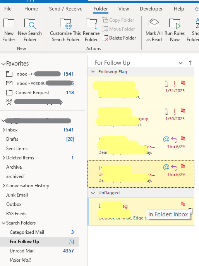Open the For Follow Up sort dropdown
Screen dimensions: 199x266
180,63
